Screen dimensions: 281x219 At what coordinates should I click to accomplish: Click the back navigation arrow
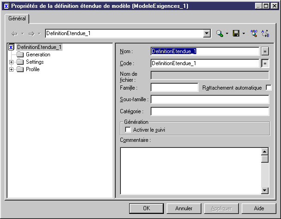point(14,34)
